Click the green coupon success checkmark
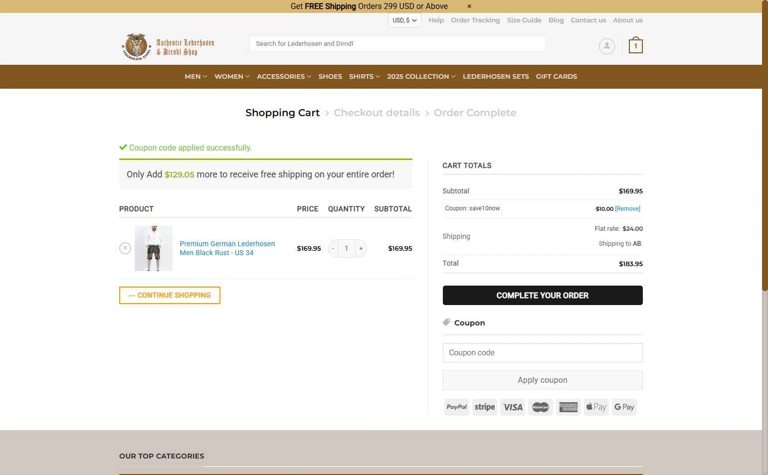This screenshot has width=768, height=475. [123, 148]
